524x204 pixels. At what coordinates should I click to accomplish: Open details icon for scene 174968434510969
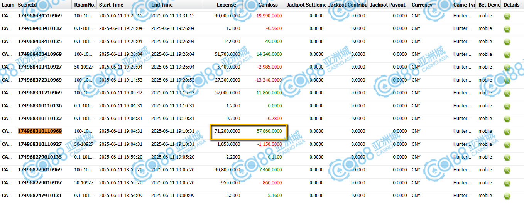tap(507, 16)
